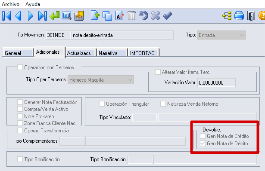Viewport: 265px width, 171px height.
Task: Toggle Operación Triangular checkbox
Action: (102, 104)
